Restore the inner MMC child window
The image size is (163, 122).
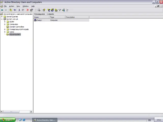[x=158, y=6]
